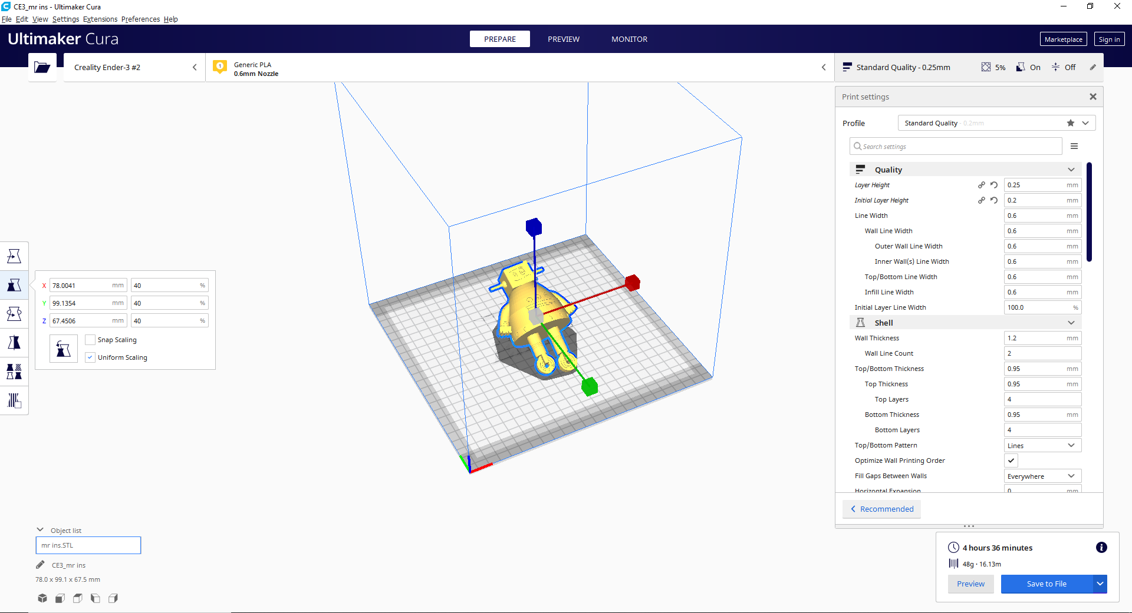Open the Marketplace
This screenshot has width=1132, height=613.
point(1064,39)
